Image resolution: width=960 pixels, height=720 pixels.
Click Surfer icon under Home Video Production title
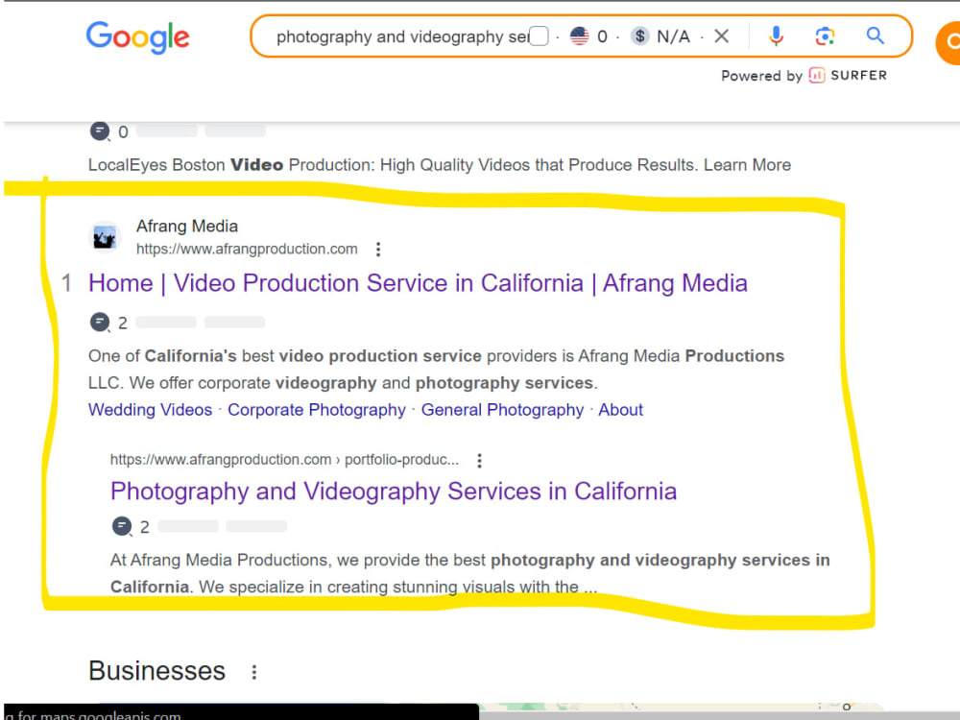pos(100,322)
